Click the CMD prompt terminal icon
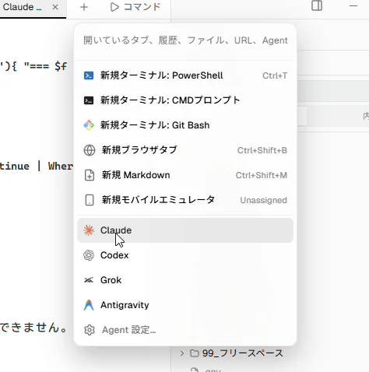Screen dimensions: 369x372 89,100
